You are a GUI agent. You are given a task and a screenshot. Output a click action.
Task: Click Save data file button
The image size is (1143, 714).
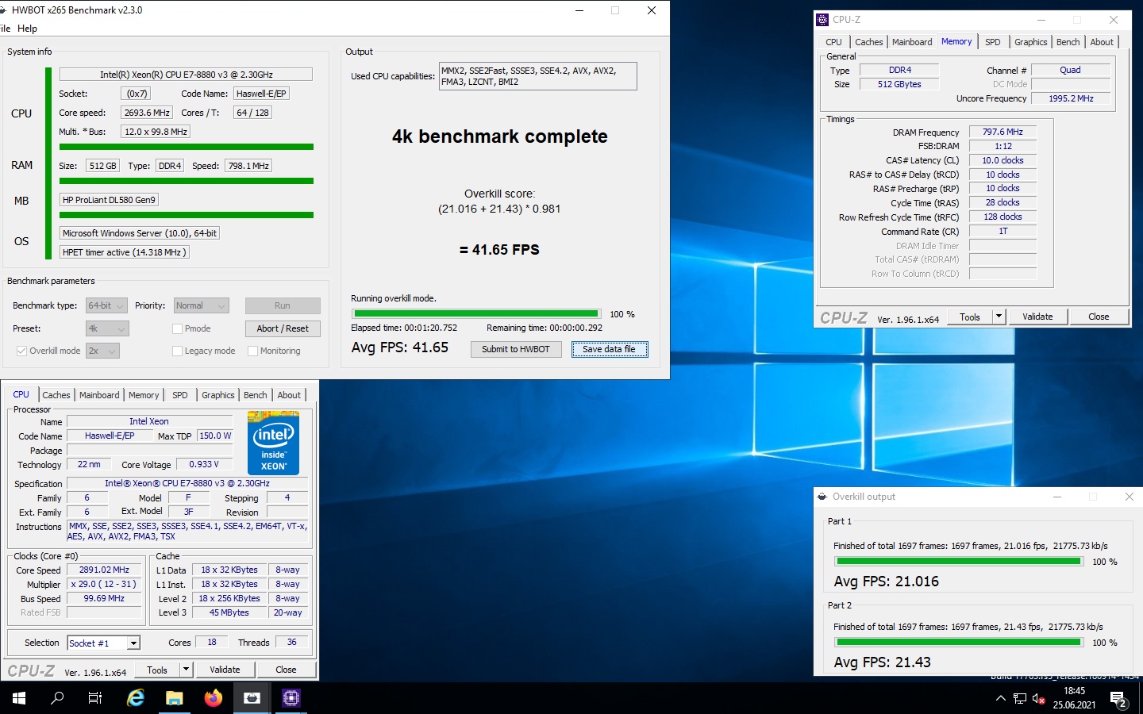click(x=610, y=349)
